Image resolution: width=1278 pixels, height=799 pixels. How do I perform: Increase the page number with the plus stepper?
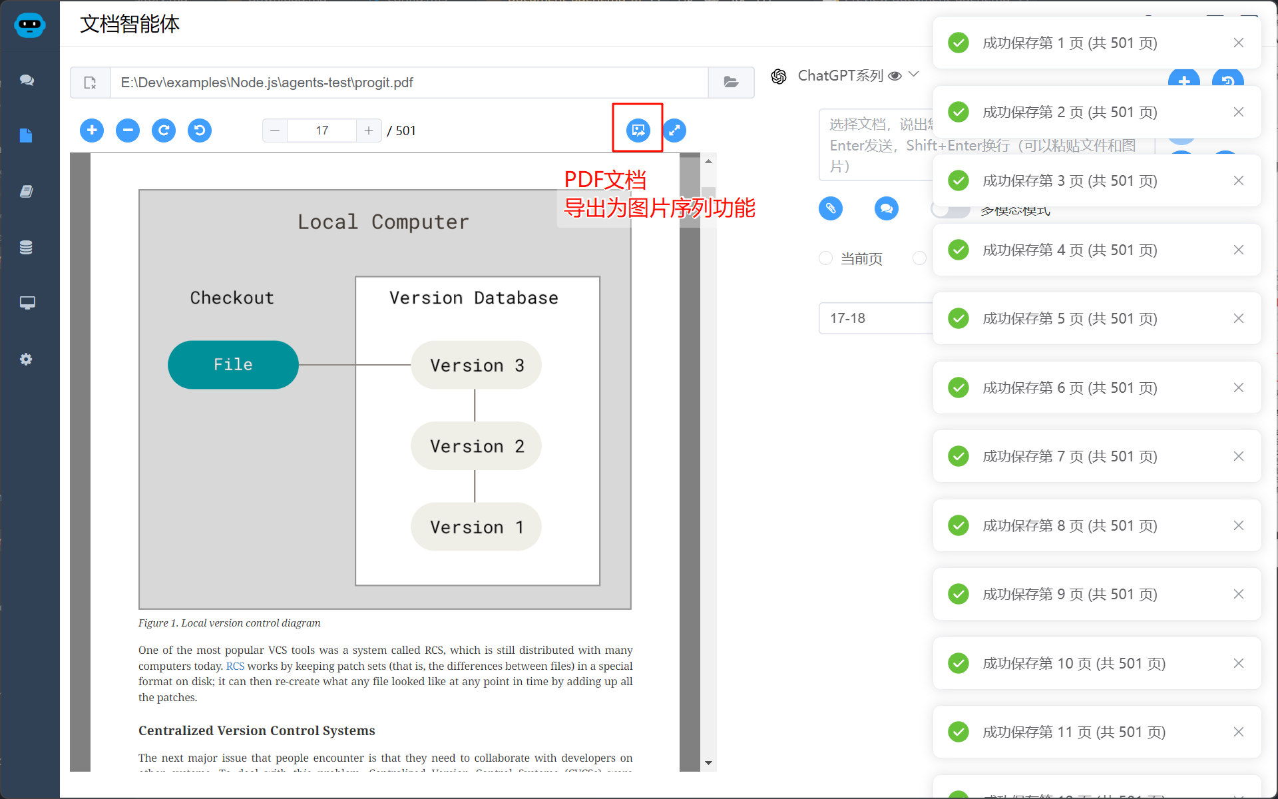(x=369, y=131)
